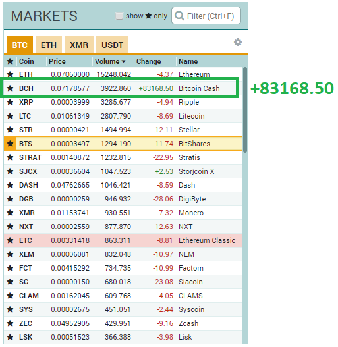Sort by Change column header
The width and height of the screenshot is (338, 347).
[x=149, y=61]
